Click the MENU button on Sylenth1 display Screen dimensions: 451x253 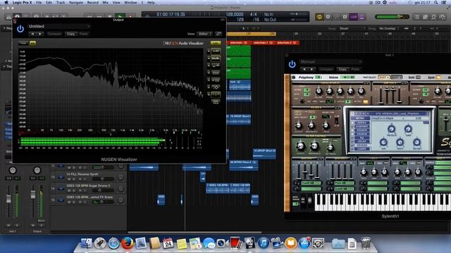pyautogui.click(x=361, y=118)
